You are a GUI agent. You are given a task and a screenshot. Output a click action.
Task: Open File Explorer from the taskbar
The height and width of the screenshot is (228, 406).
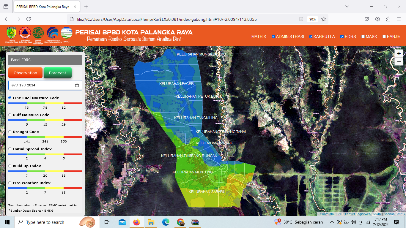[x=151, y=222]
